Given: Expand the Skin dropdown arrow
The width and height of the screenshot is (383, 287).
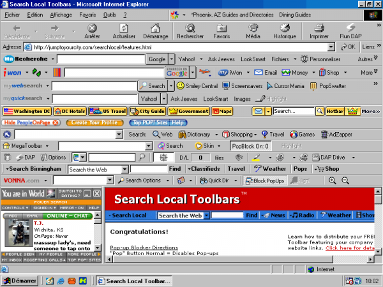Looking at the screenshot, I should (x=219, y=146).
